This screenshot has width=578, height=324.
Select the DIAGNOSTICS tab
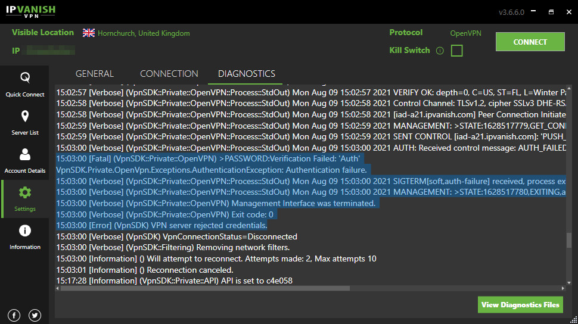tap(246, 74)
